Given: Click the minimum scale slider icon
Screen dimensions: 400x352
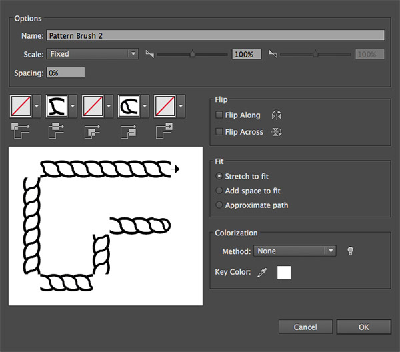Looking at the screenshot, I should [149, 54].
